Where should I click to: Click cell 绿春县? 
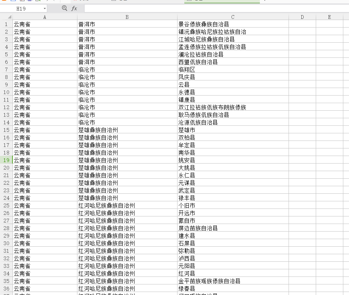(x=233, y=288)
